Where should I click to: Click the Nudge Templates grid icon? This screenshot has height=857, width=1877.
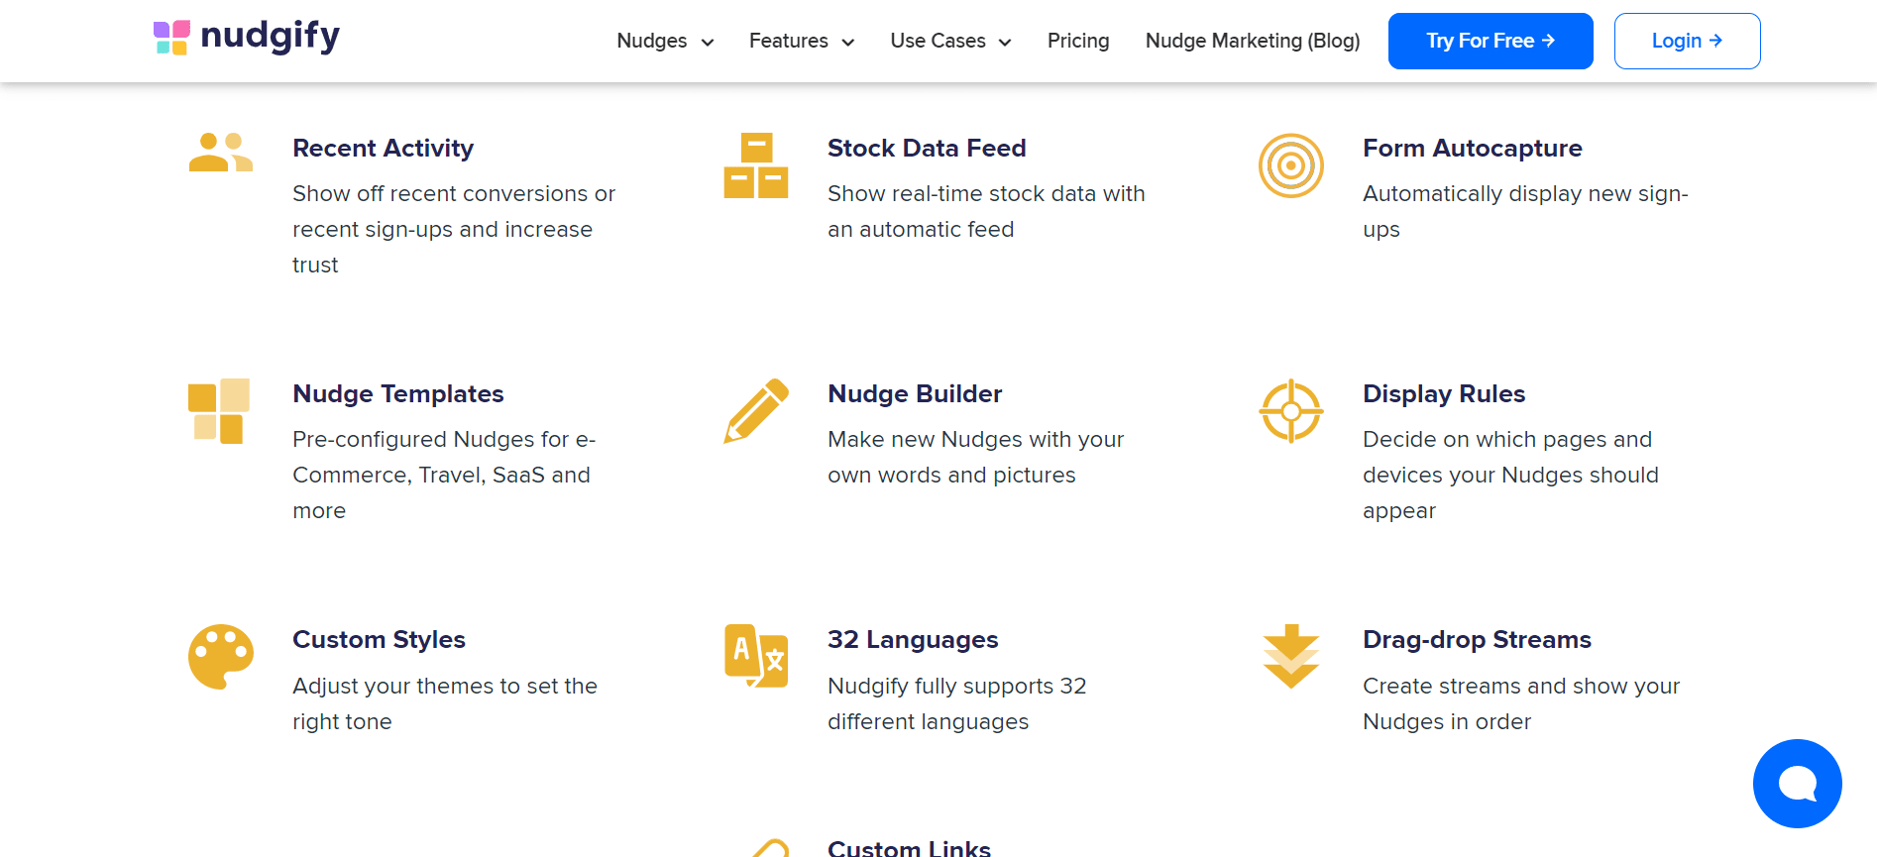(x=219, y=410)
